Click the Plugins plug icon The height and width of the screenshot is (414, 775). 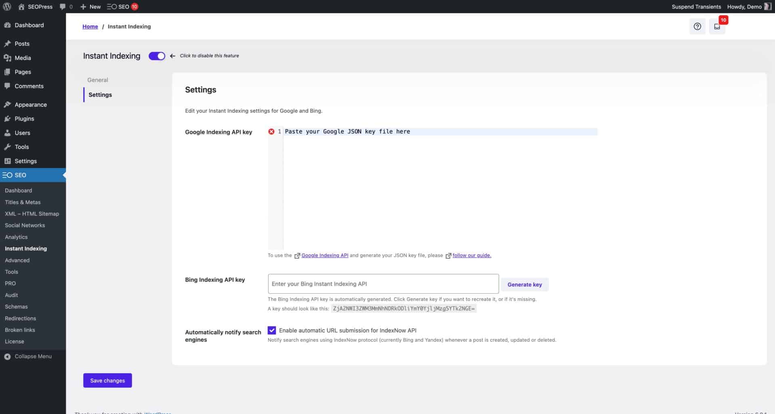click(7, 119)
